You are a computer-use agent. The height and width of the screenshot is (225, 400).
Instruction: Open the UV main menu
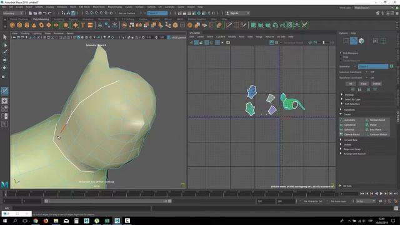[x=160, y=7]
